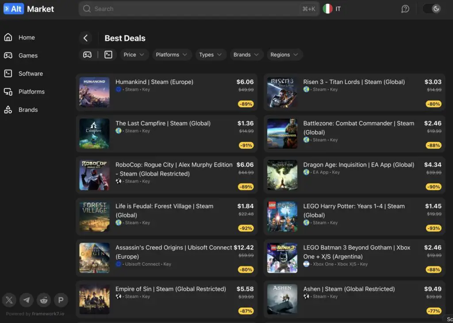Click the Brands icon in the sidebar
The height and width of the screenshot is (323, 453).
tap(9, 109)
